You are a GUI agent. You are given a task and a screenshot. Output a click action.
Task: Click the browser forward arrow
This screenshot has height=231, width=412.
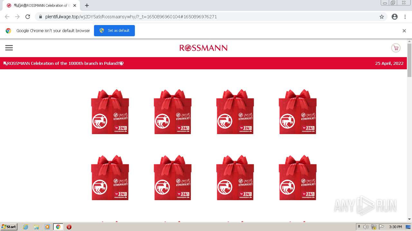[17, 17]
